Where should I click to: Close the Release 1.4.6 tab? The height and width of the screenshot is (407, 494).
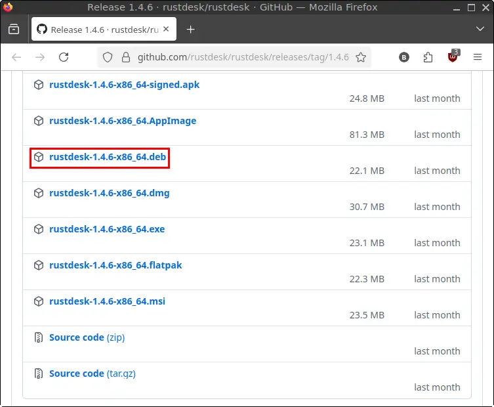coord(166,29)
